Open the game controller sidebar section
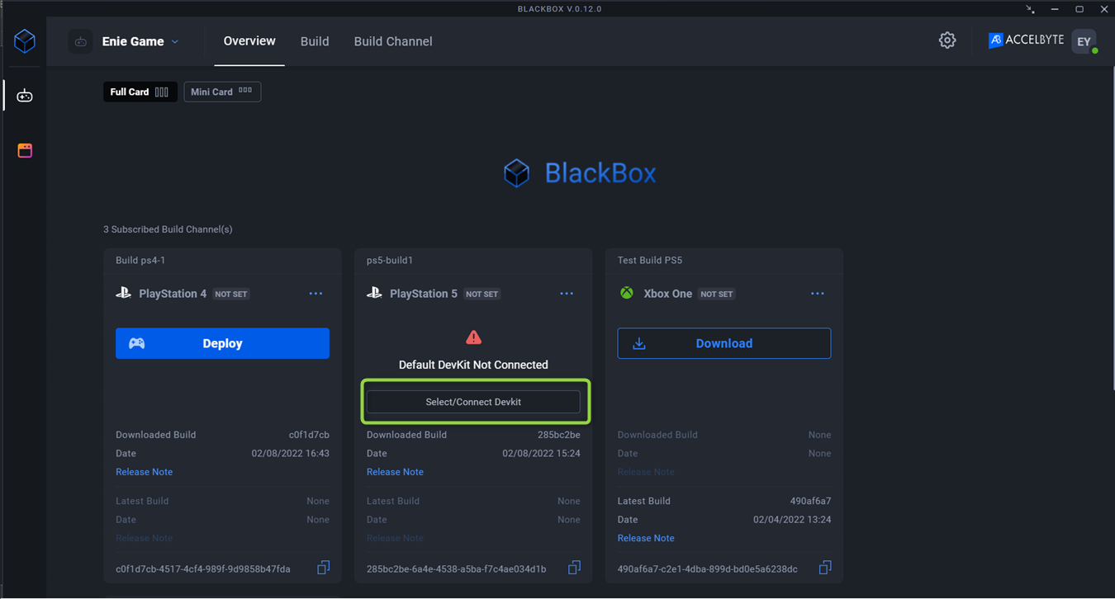Viewport: 1115px width, 599px height. (25, 97)
